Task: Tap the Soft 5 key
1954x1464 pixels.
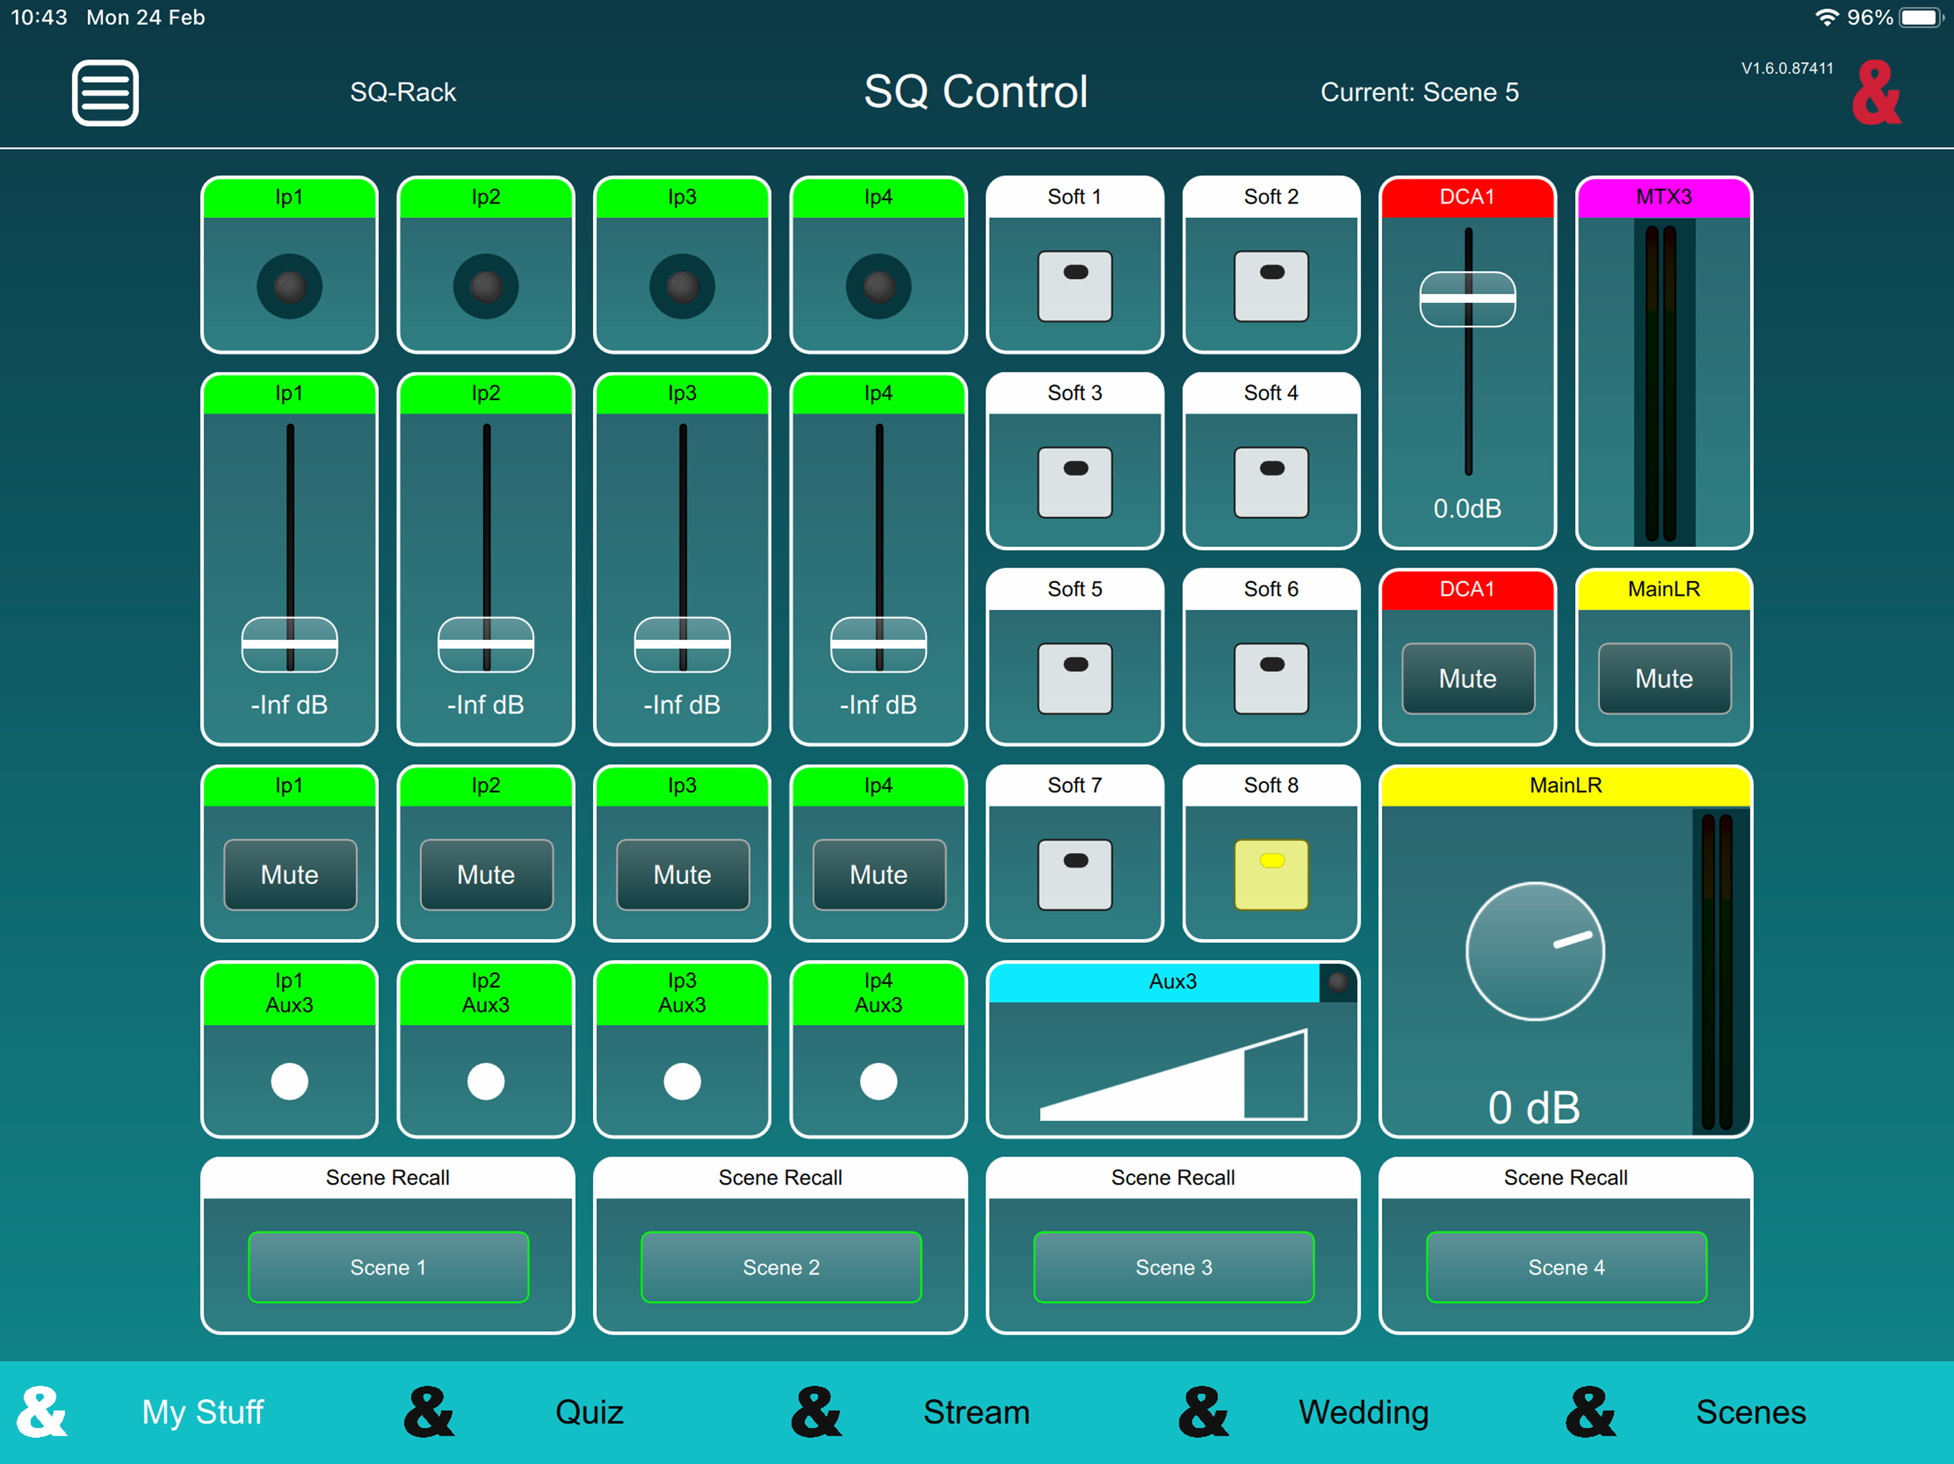Action: click(1075, 678)
